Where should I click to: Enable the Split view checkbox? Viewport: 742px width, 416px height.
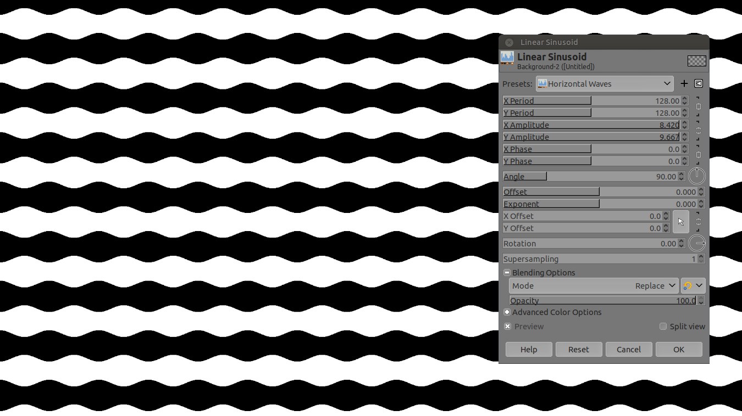point(663,327)
